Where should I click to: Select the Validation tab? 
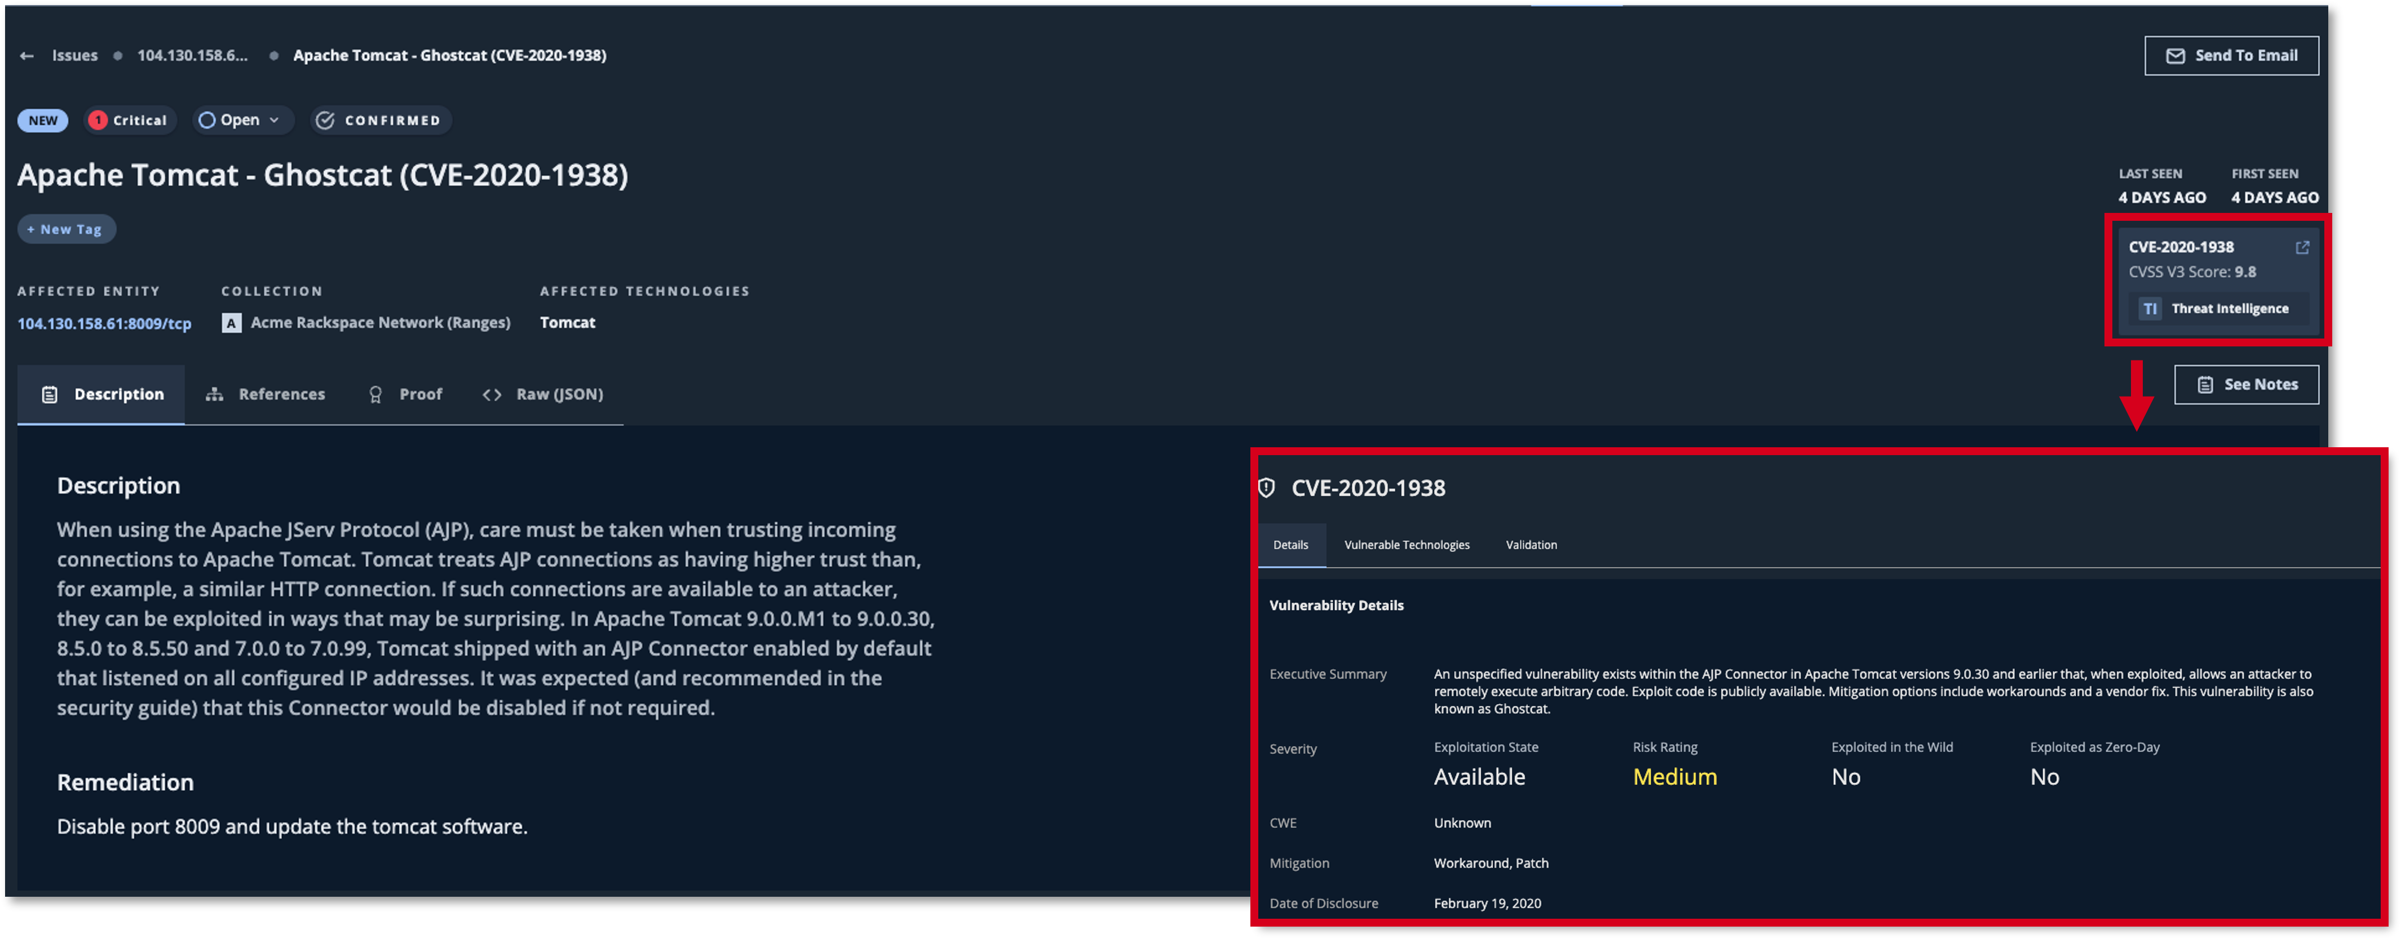click(1531, 545)
